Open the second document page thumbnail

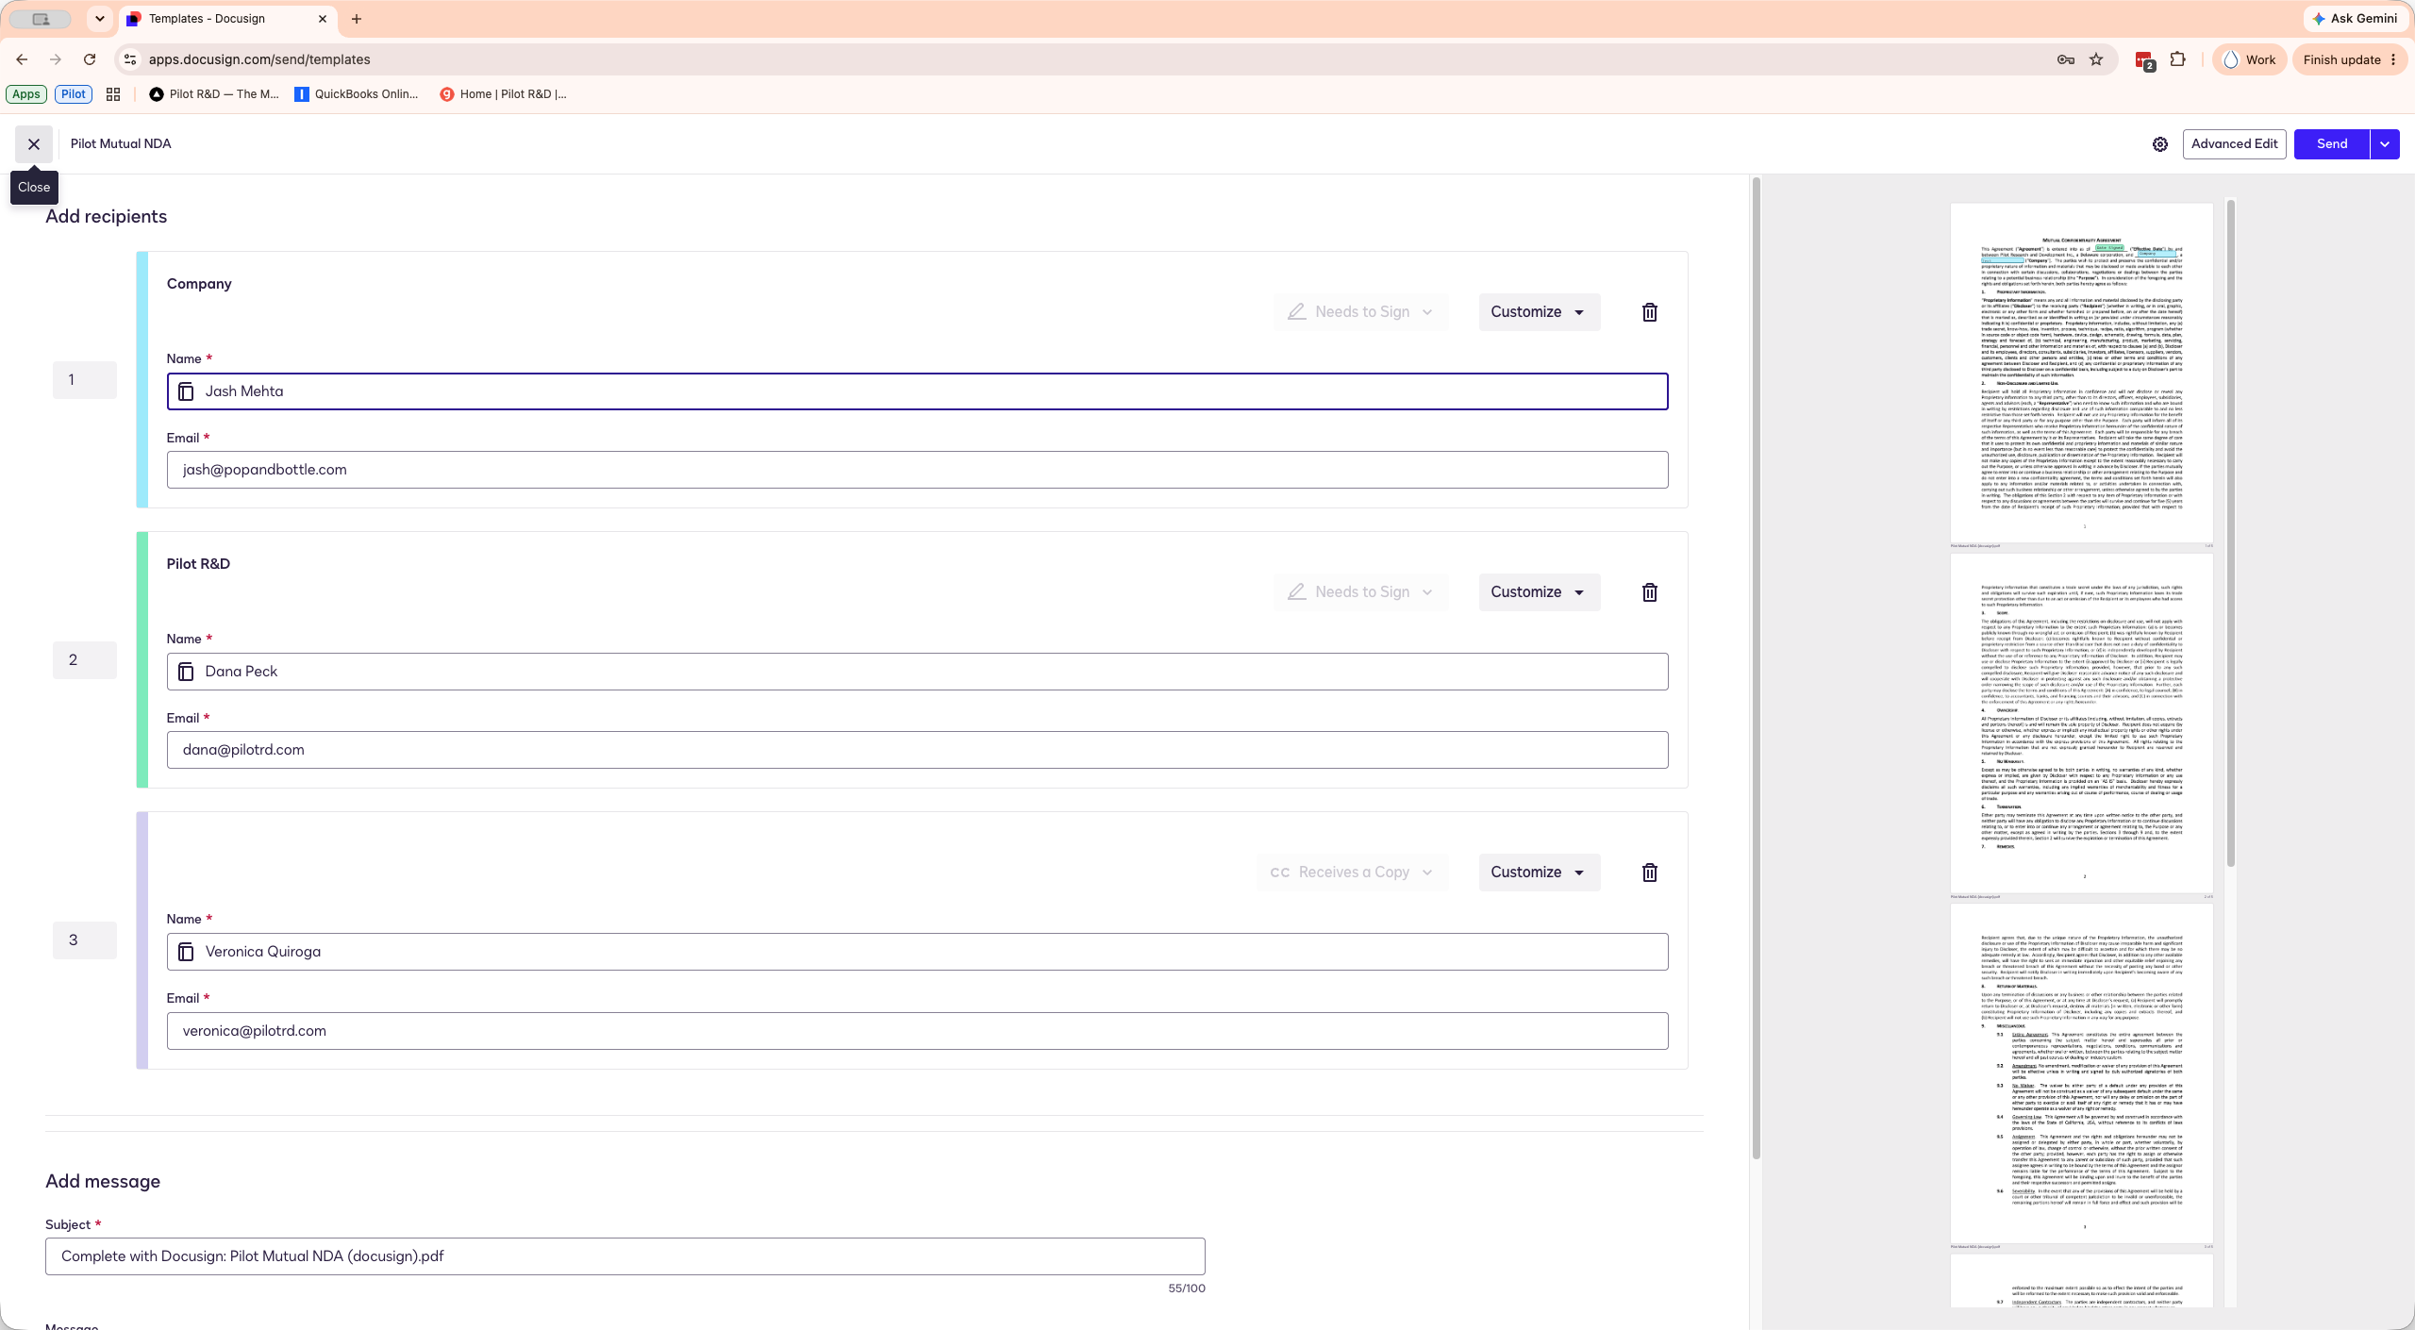2081,723
